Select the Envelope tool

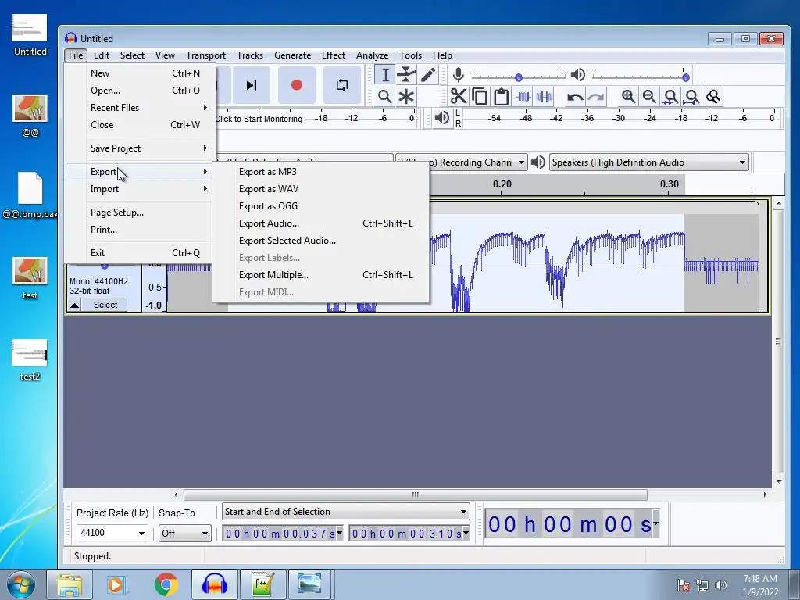coord(406,75)
